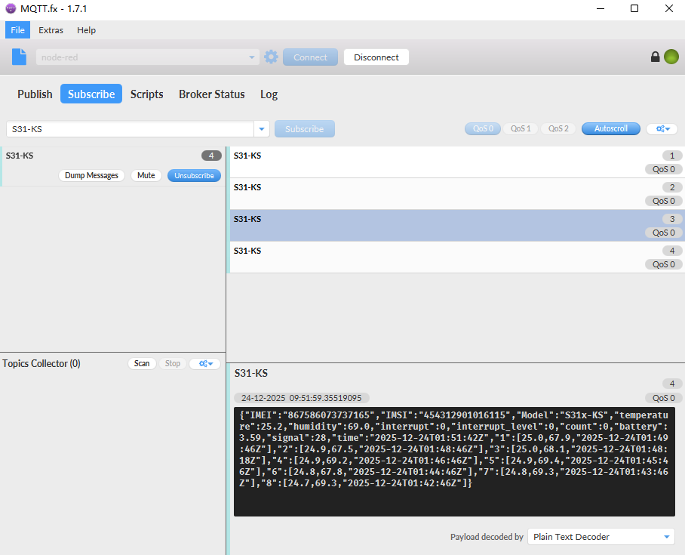The height and width of the screenshot is (555, 685).
Task: Minimize the MQTT.fx window
Action: coord(601,9)
